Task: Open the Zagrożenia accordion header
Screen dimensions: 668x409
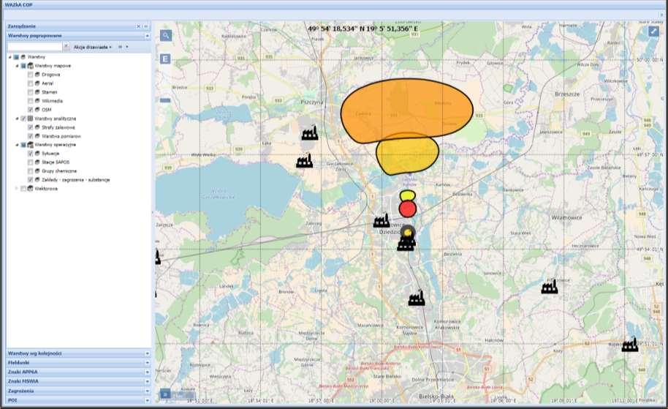Action: click(79, 391)
